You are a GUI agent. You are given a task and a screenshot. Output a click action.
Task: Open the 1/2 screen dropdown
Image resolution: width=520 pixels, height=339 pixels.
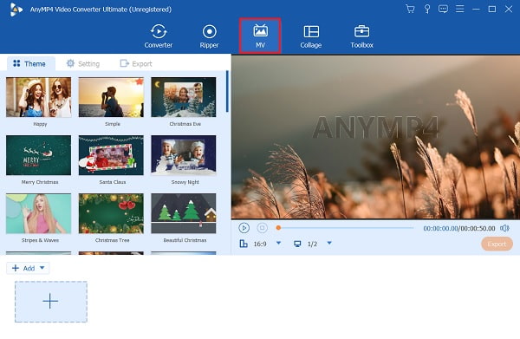(329, 243)
